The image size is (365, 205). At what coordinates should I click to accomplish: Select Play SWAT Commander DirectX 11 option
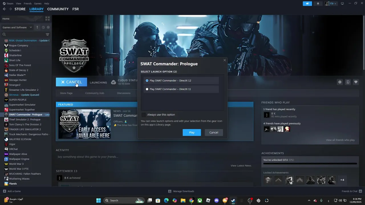[181, 89]
